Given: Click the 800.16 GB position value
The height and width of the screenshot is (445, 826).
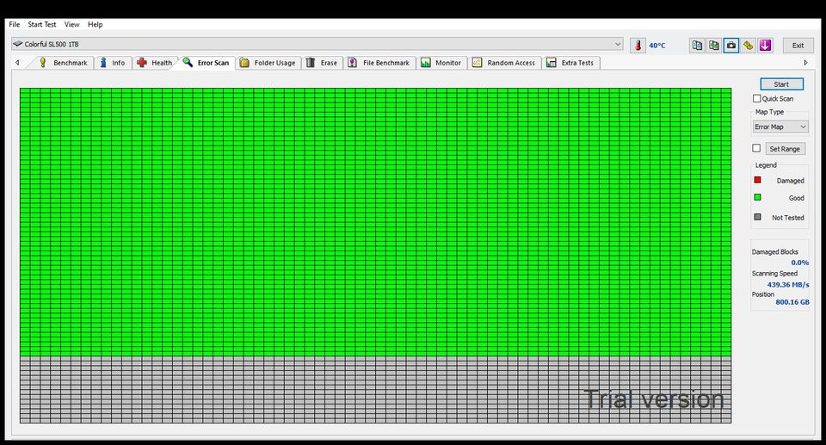Looking at the screenshot, I should click(792, 302).
